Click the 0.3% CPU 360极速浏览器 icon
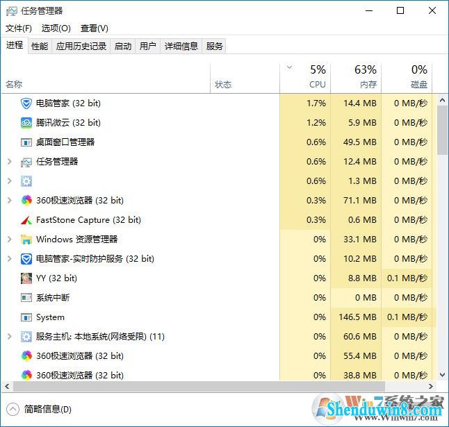The width and height of the screenshot is (449, 427). click(x=26, y=201)
